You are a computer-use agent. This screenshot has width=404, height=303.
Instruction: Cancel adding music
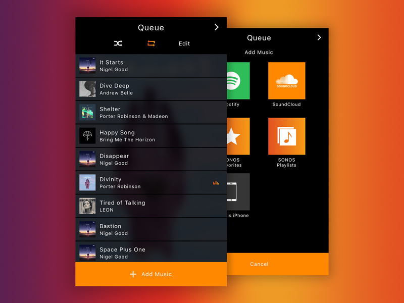coord(259,264)
